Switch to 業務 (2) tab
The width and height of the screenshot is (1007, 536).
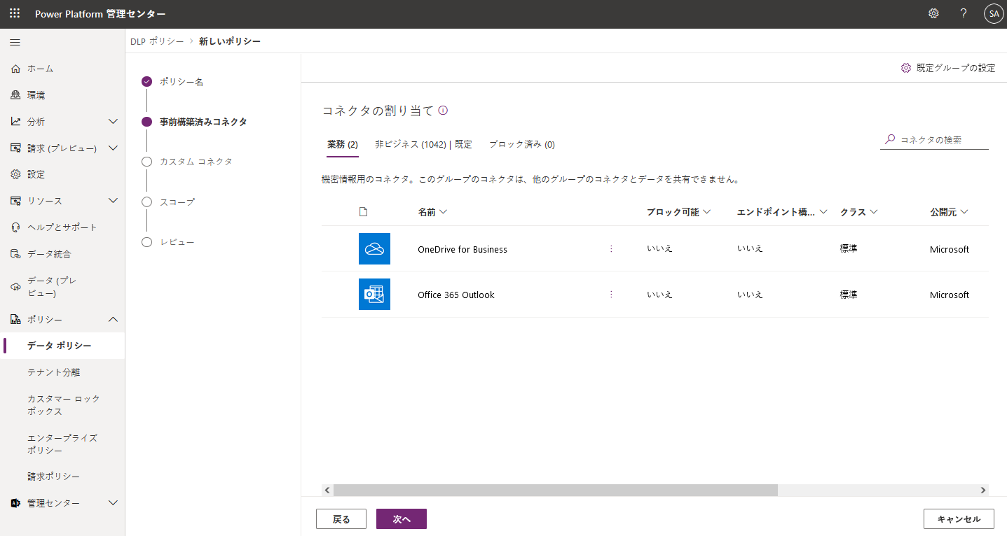point(343,145)
